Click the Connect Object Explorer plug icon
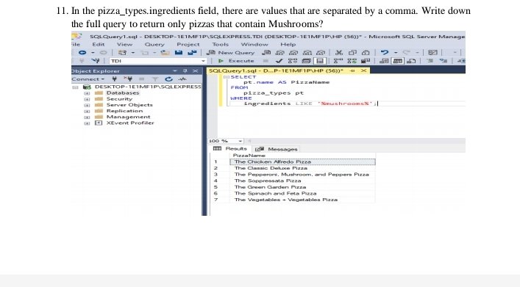Image resolution: width=520 pixels, height=287 pixels. pos(115,79)
